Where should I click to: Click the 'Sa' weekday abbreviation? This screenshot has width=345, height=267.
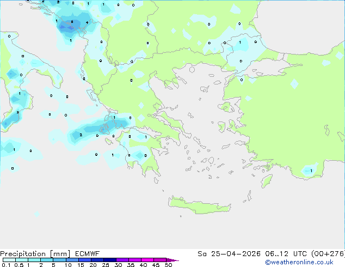point(202,254)
